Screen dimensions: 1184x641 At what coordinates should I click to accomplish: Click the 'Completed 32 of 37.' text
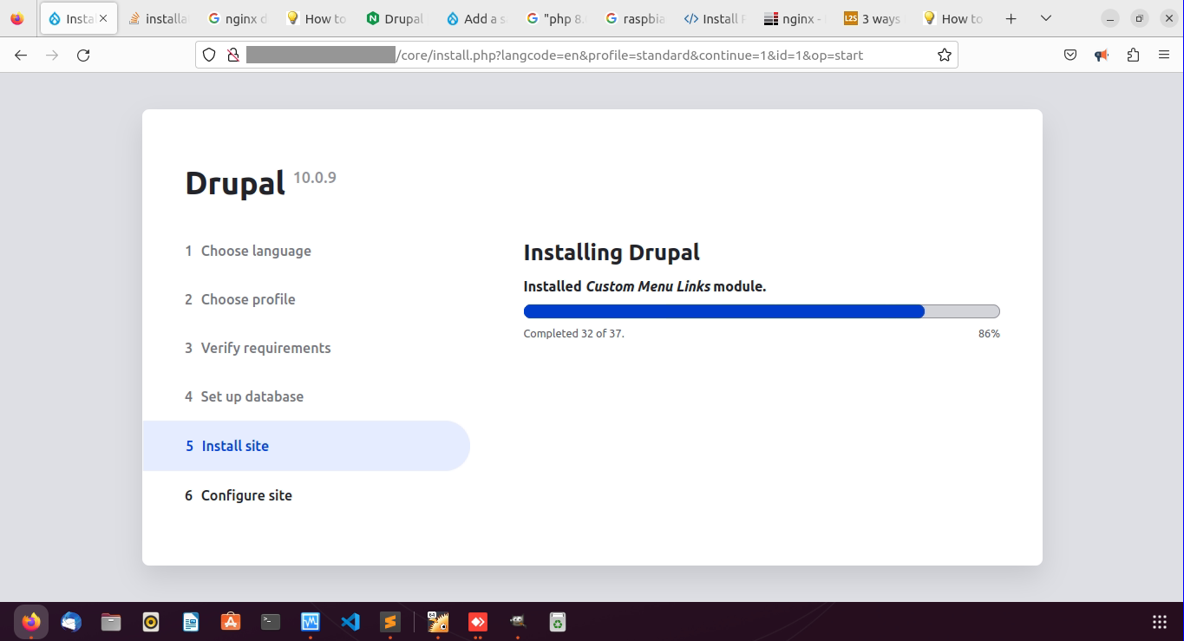pos(573,333)
